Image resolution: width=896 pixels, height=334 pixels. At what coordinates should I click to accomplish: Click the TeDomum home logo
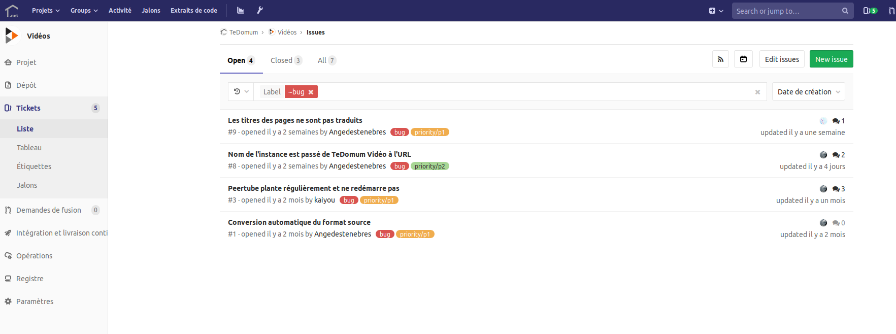point(12,11)
